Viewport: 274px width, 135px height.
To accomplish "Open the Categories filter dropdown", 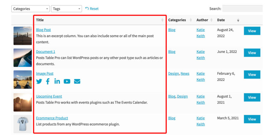I will (30, 9).
